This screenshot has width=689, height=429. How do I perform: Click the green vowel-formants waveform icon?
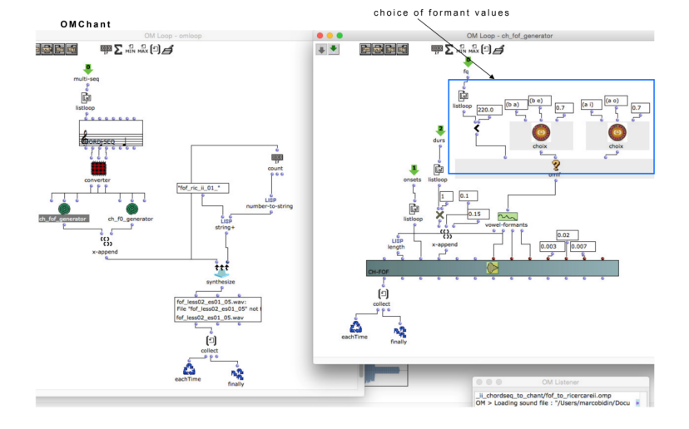pos(507,217)
